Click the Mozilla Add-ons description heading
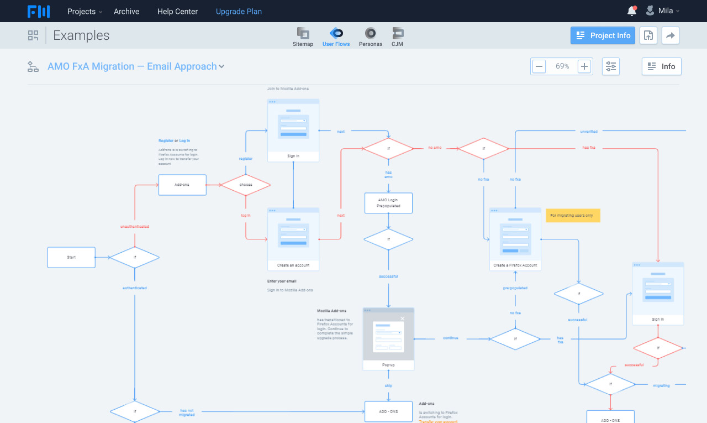Screen dimensions: 707x423 (x=332, y=311)
